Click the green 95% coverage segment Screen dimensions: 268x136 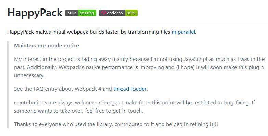(131, 13)
